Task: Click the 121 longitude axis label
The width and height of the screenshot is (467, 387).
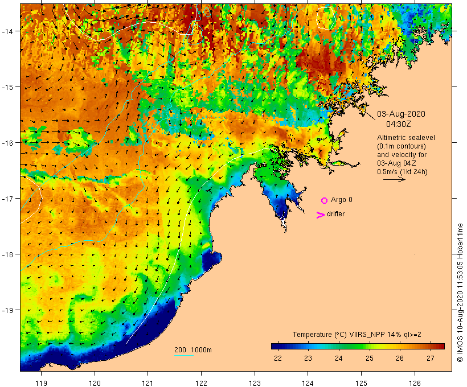Action: 148,383
